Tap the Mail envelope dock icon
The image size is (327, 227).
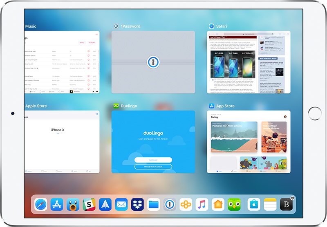coord(121,204)
